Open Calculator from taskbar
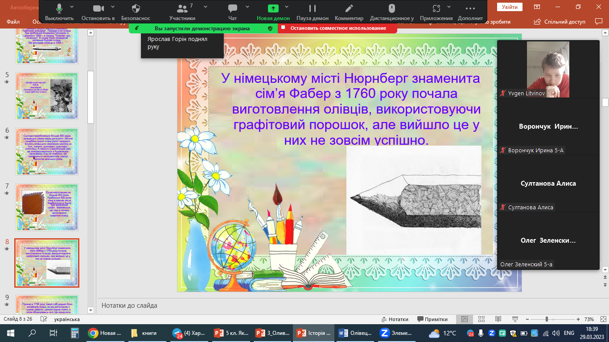The image size is (609, 342). coord(74,333)
